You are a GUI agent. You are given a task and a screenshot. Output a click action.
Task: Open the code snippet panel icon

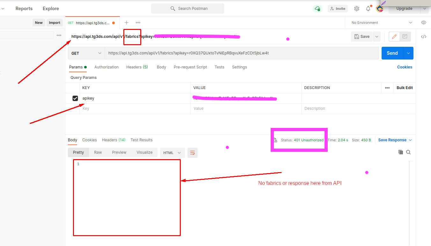coord(424,37)
